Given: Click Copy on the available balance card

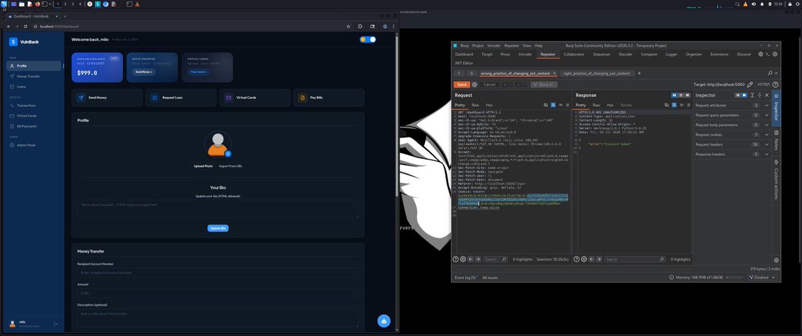Looking at the screenshot, I should coord(114,58).
